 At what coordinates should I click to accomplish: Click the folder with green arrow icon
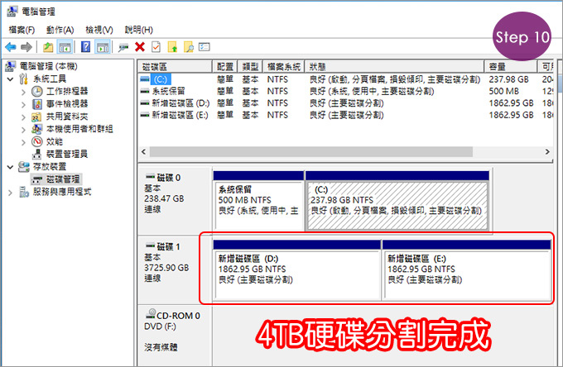point(172,47)
